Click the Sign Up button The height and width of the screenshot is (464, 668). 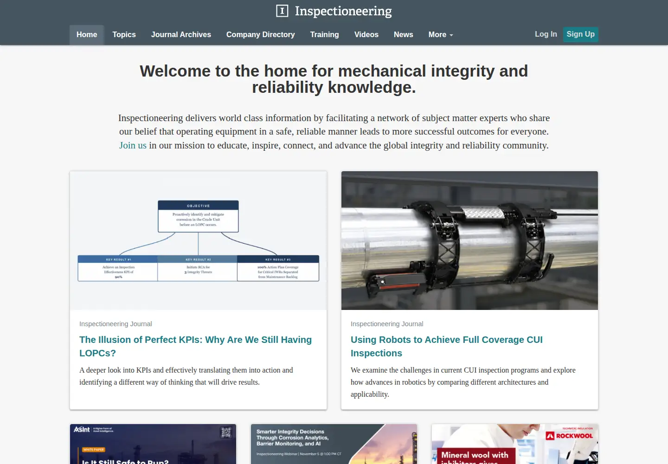580,34
